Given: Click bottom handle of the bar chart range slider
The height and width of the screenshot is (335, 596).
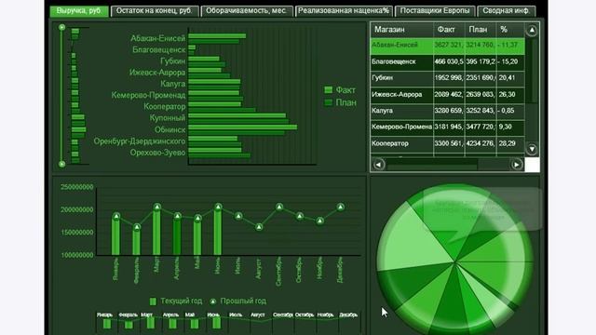Looking at the screenshot, I should coord(62,164).
